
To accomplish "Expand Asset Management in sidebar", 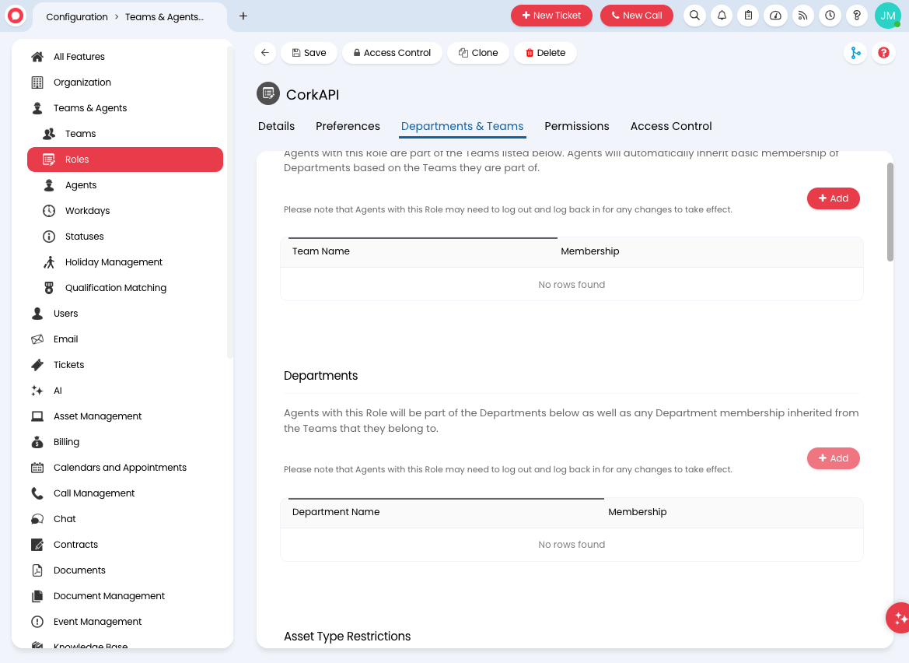I will pyautogui.click(x=124, y=416).
